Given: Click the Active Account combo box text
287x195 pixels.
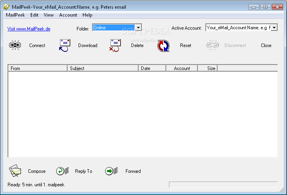Looking at the screenshot, I should [x=238, y=28].
